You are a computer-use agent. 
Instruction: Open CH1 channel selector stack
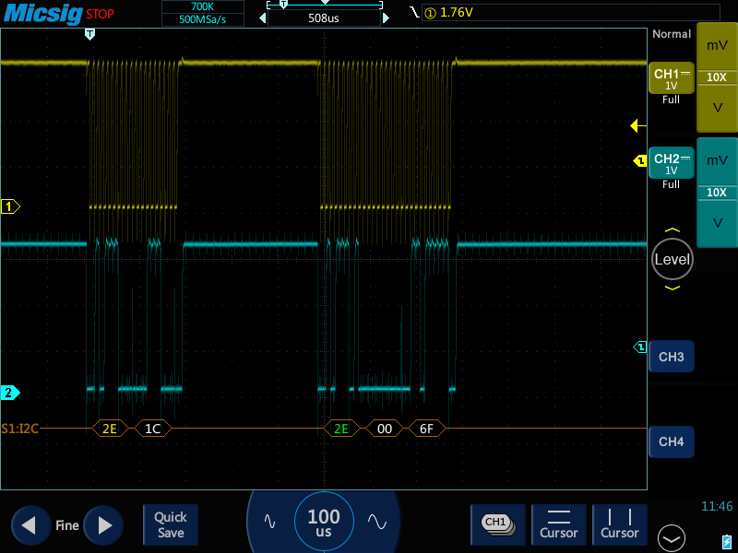[x=498, y=524]
